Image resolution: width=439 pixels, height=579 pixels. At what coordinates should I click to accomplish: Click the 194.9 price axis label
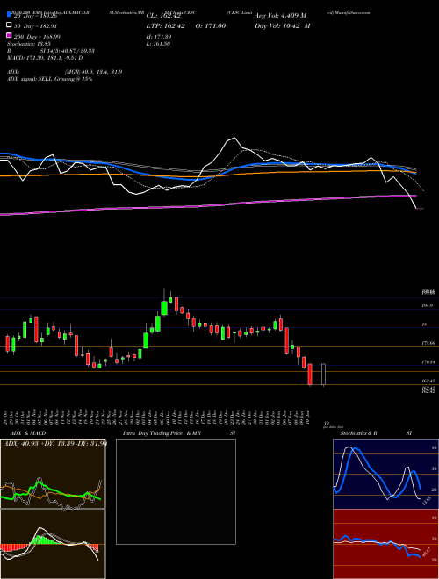point(428,305)
